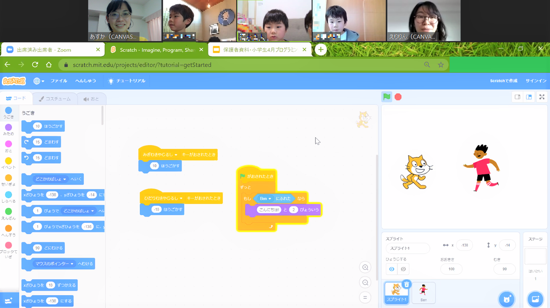550x308 pixels.
Task: Delete スプライト1 using its trash icon
Action: coord(406,284)
